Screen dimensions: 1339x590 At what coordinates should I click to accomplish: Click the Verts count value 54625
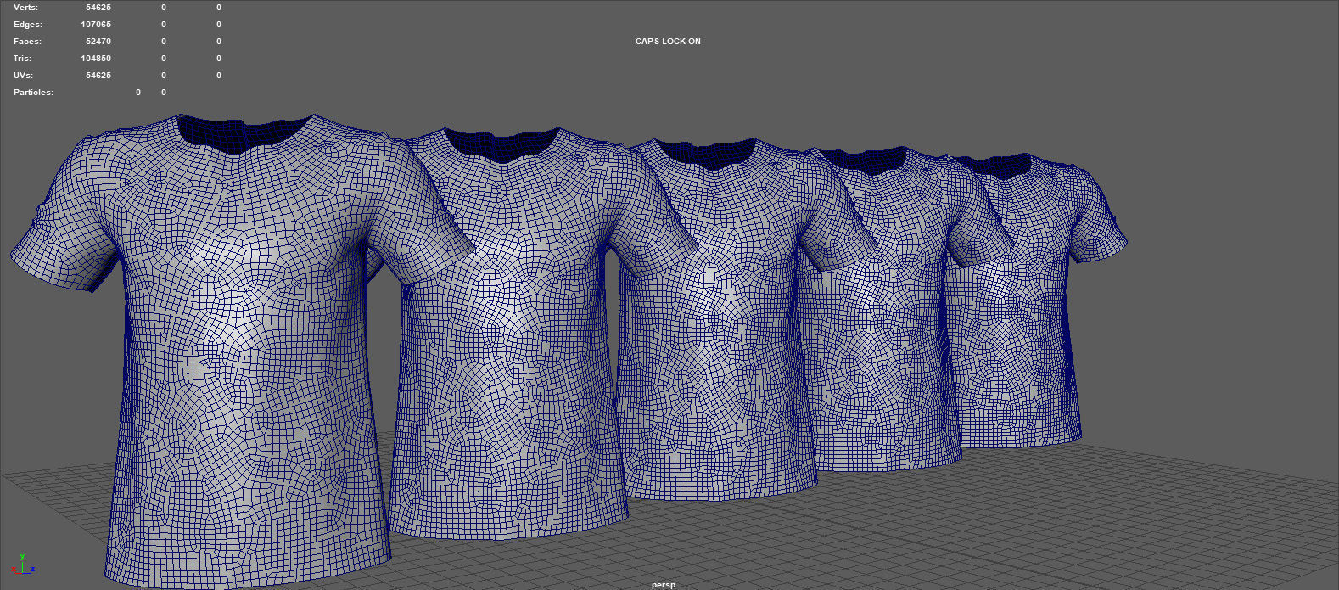pyautogui.click(x=98, y=8)
